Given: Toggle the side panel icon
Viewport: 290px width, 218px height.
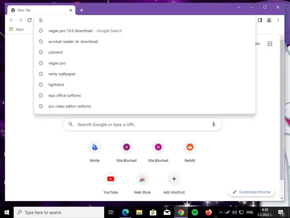Looking at the screenshot, I should (x=260, y=20).
